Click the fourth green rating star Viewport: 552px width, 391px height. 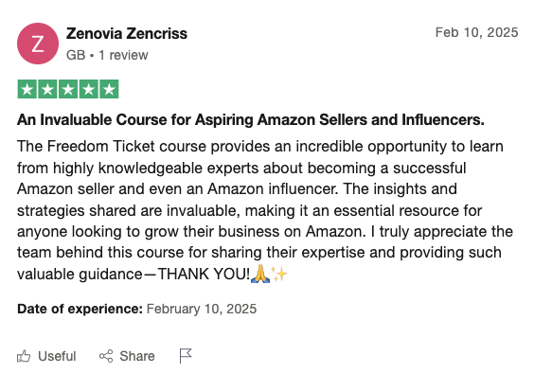click(x=88, y=89)
